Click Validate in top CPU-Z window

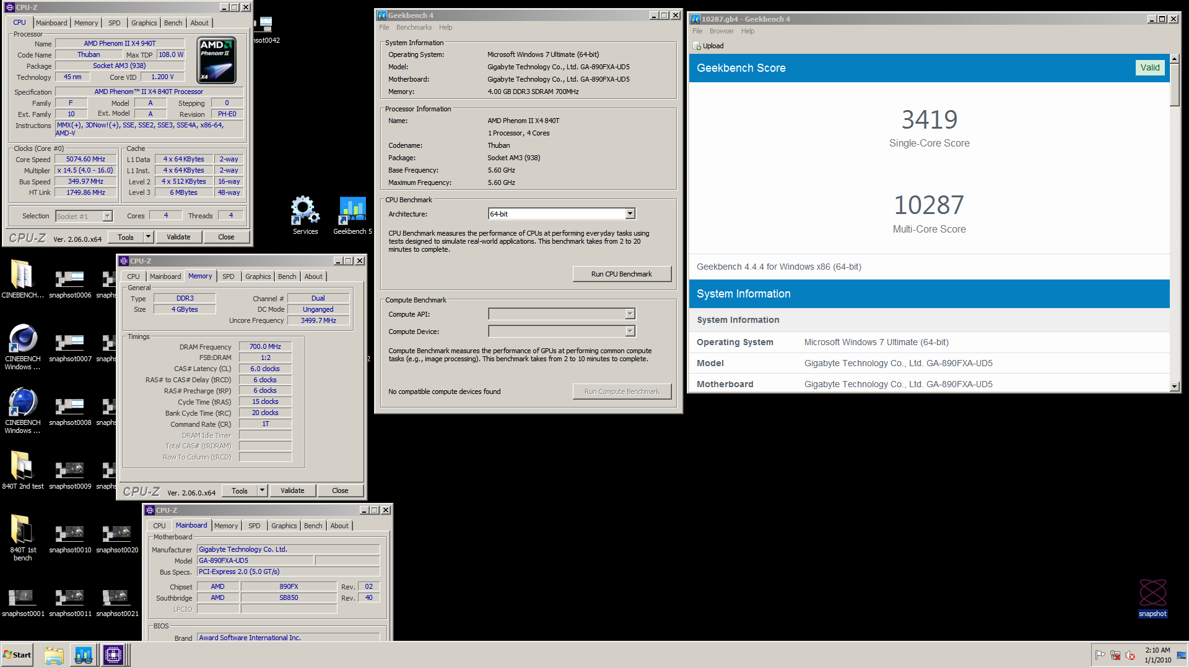coord(178,237)
